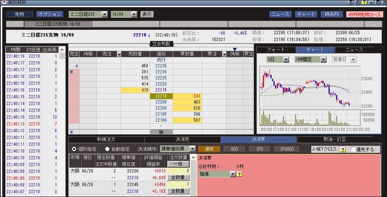
Task: Open help via yellow question mark in title bar
Action: pos(364,2)
